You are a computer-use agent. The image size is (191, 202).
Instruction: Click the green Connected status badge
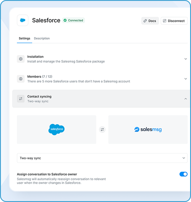coord(74,20)
